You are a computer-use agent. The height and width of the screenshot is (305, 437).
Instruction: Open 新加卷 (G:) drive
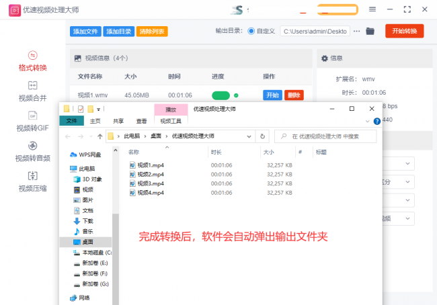[91, 284]
